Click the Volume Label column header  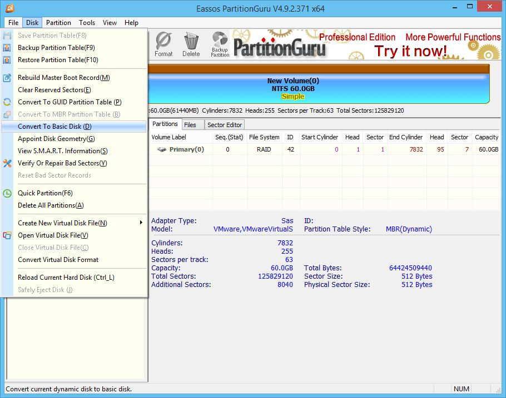[x=181, y=137]
